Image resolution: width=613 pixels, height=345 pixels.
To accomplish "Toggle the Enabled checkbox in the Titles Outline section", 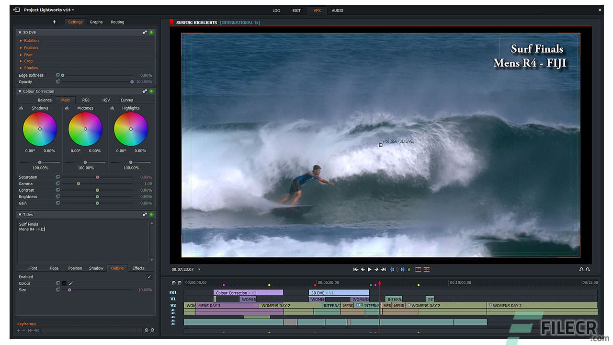I will point(149,276).
